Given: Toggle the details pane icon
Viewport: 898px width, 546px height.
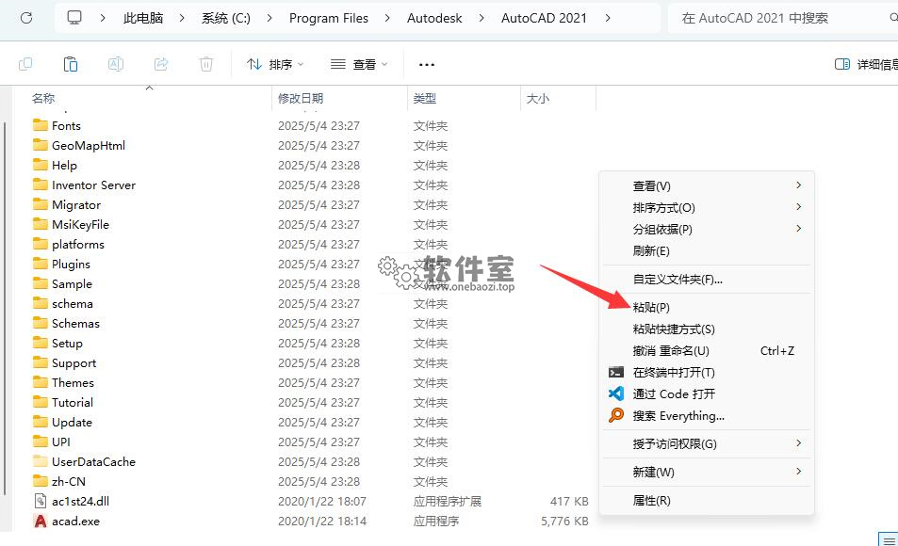Looking at the screenshot, I should [x=842, y=64].
